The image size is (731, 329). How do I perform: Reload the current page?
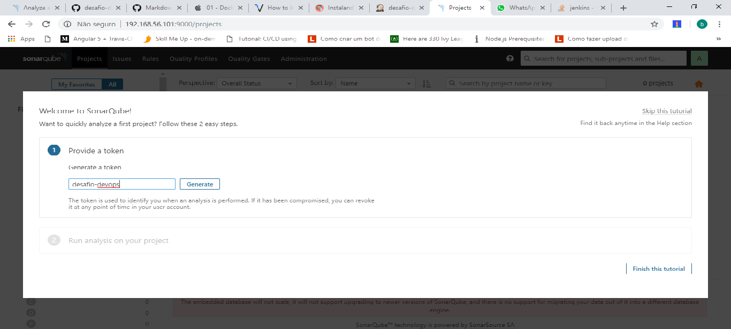pos(46,24)
